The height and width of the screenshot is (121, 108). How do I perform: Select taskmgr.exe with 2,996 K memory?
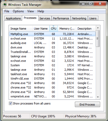[52, 70]
